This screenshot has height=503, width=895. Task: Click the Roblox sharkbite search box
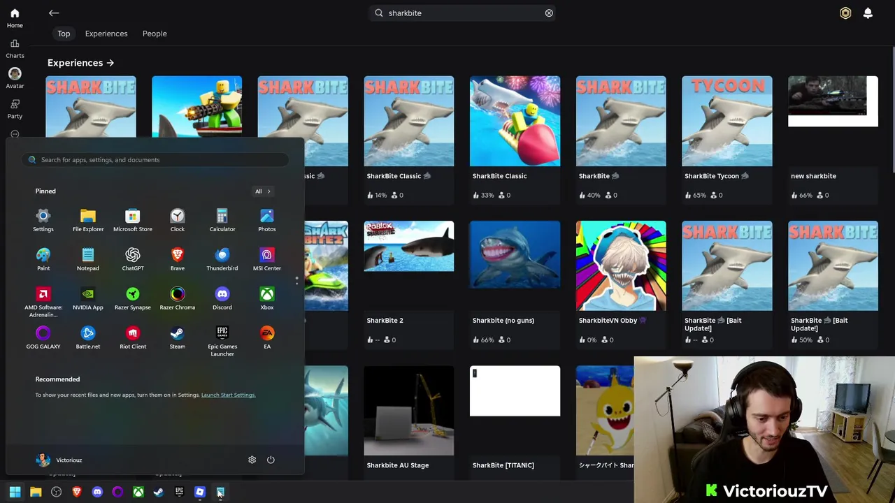463,13
